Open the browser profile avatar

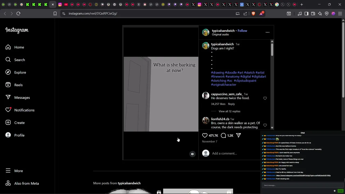[x=333, y=13]
